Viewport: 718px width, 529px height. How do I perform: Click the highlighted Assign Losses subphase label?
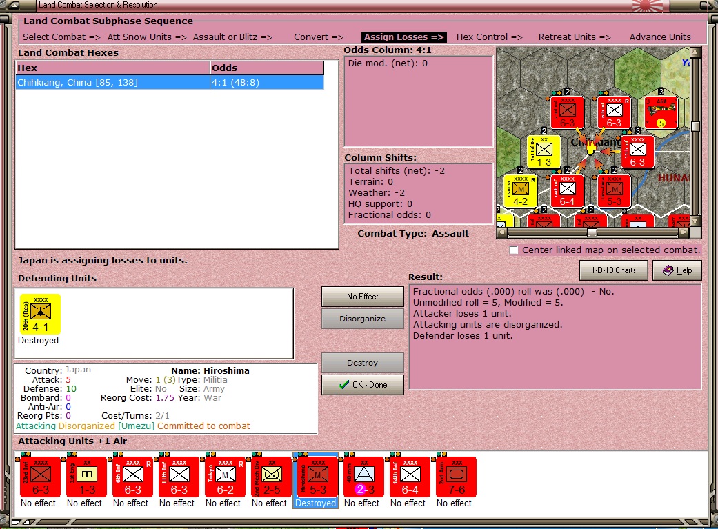[404, 37]
